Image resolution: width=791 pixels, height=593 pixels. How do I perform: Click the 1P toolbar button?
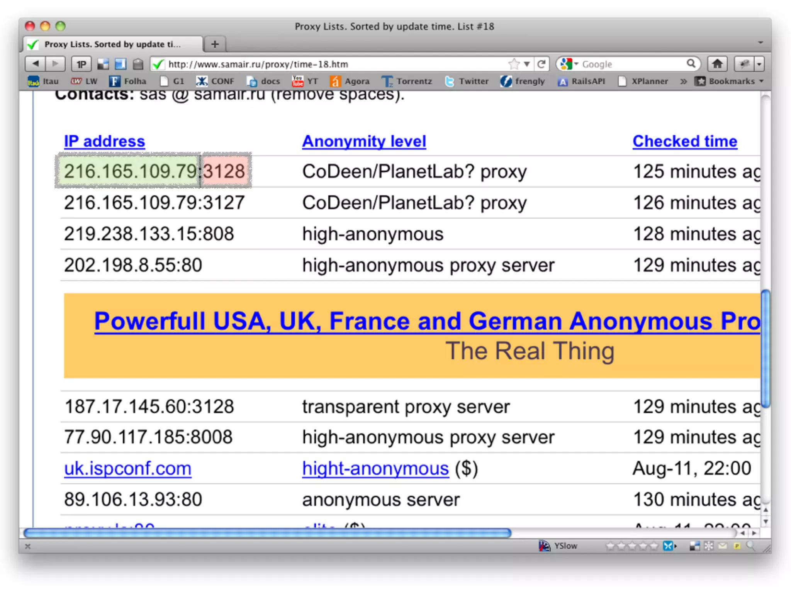click(x=81, y=64)
